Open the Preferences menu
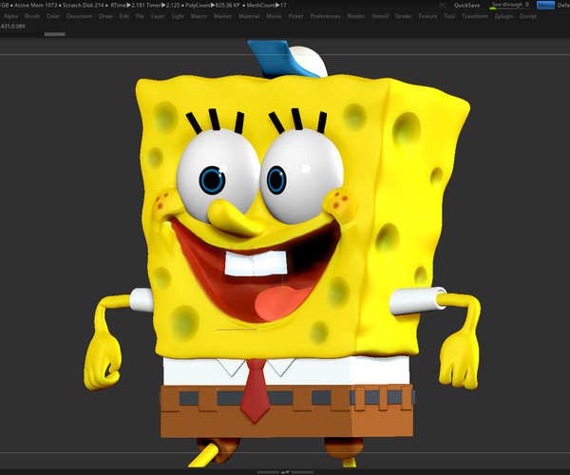This screenshot has height=475, width=570. (x=325, y=16)
